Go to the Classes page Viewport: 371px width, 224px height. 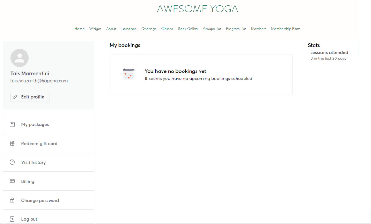tap(167, 29)
